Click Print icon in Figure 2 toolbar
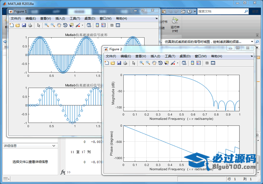The height and width of the screenshot is (184, 263). [x=125, y=63]
